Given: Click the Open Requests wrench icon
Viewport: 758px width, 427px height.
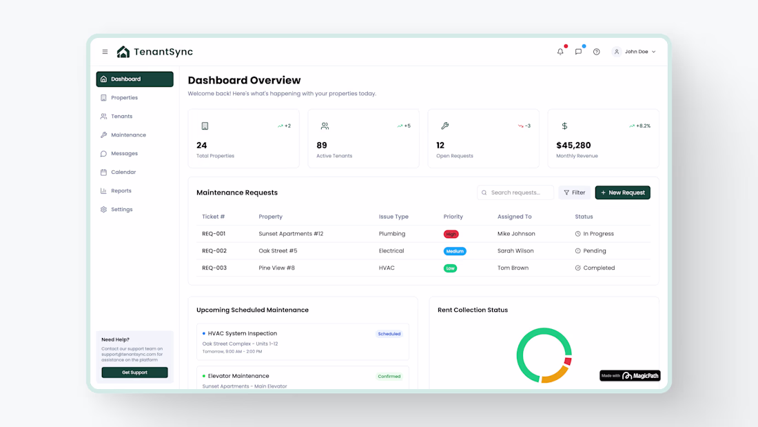Looking at the screenshot, I should point(444,126).
